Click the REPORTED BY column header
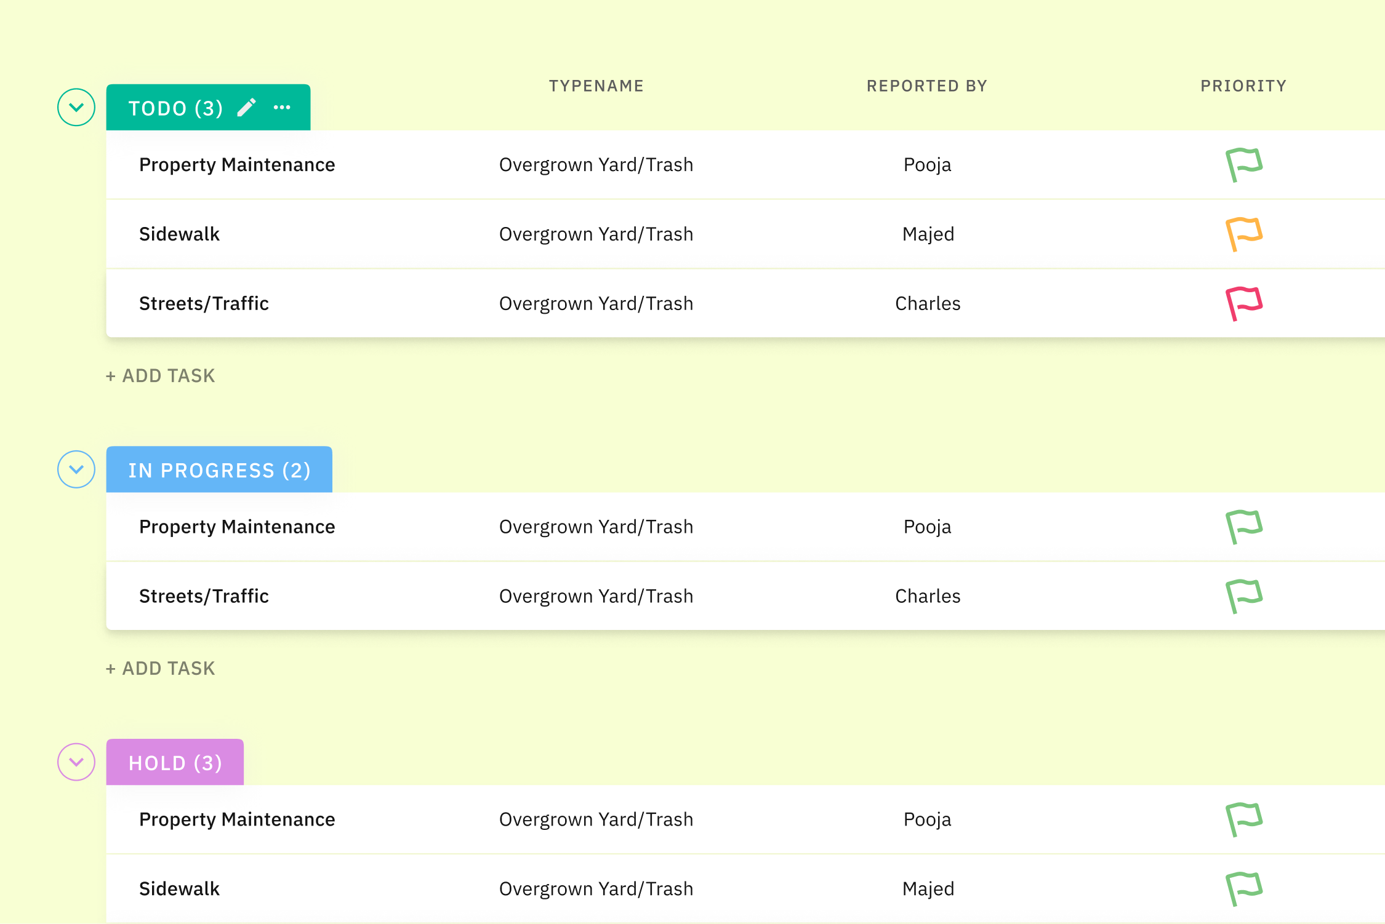 [x=927, y=86]
